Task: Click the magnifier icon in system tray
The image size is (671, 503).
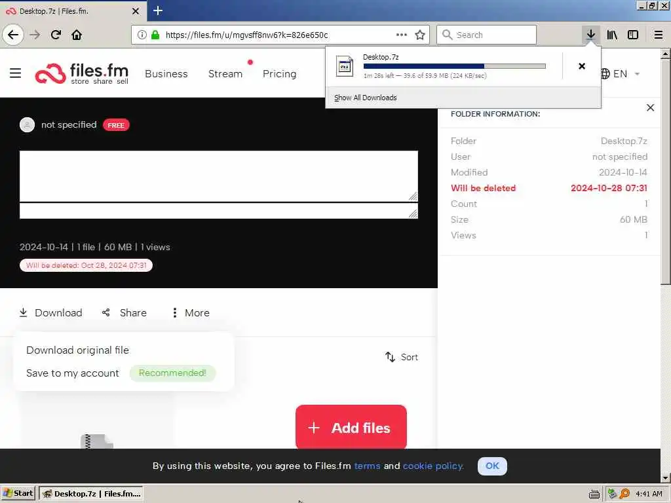Action: (x=624, y=494)
